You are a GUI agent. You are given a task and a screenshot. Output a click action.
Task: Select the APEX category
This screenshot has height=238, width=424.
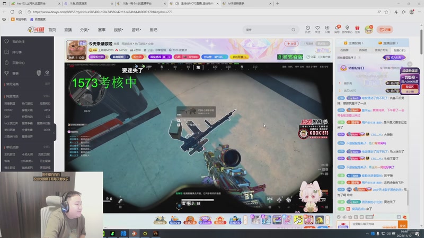47,110
